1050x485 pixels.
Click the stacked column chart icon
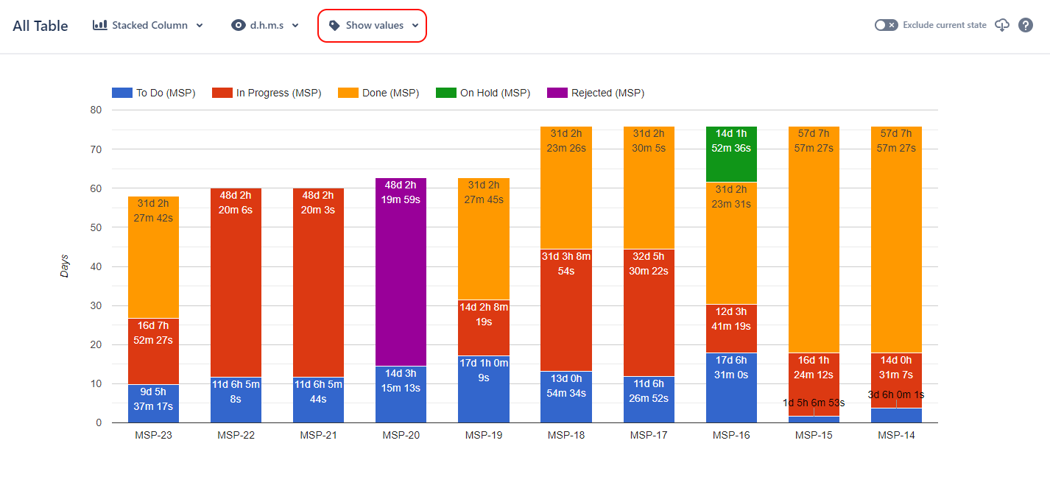[x=100, y=25]
